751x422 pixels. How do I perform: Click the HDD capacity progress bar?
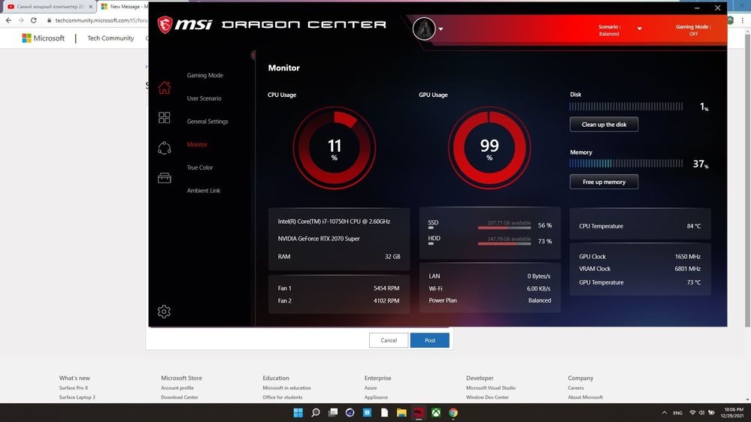tap(504, 243)
